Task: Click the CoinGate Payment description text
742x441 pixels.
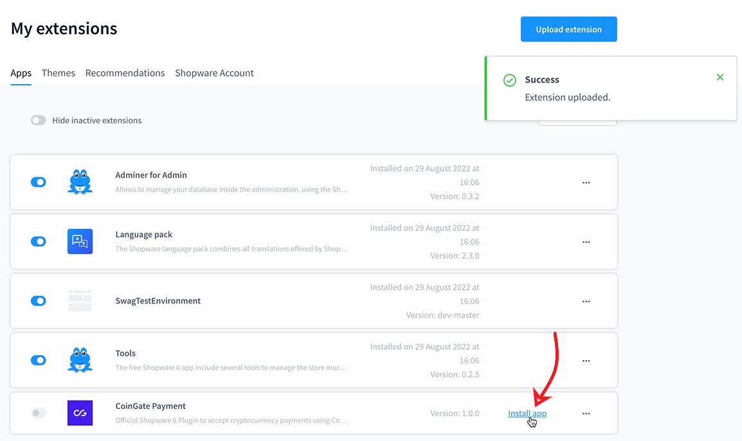Action: click(x=231, y=420)
